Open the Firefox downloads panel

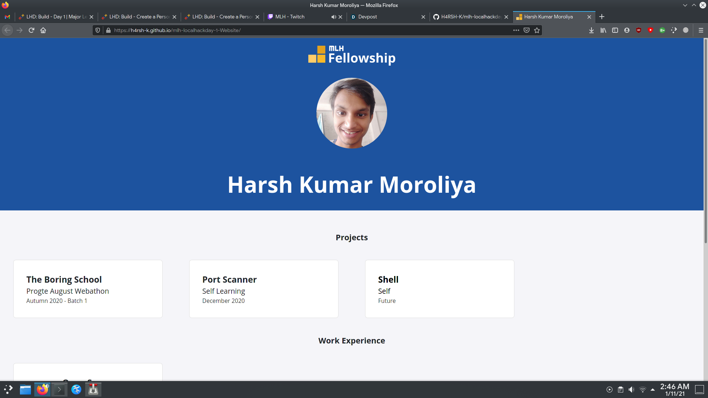pyautogui.click(x=591, y=30)
